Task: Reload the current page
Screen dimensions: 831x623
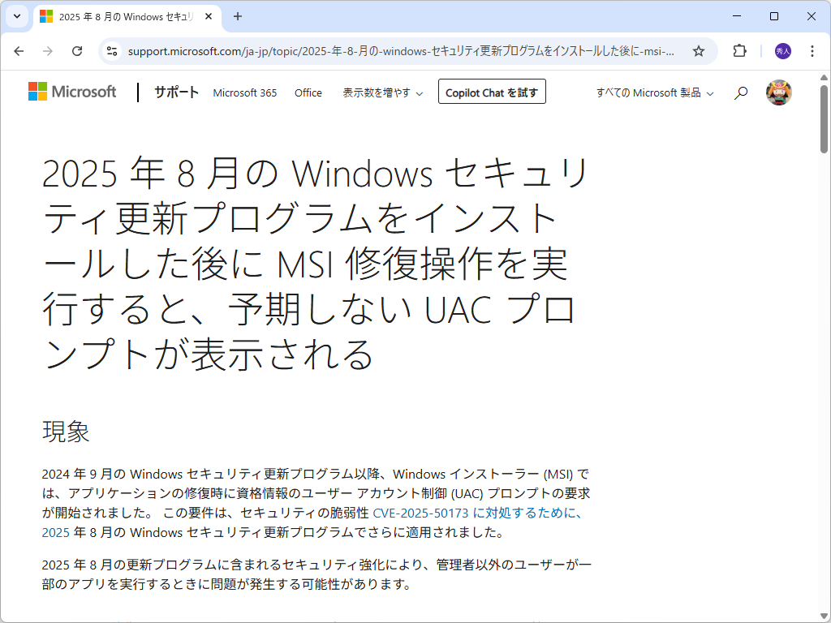Action: (77, 50)
